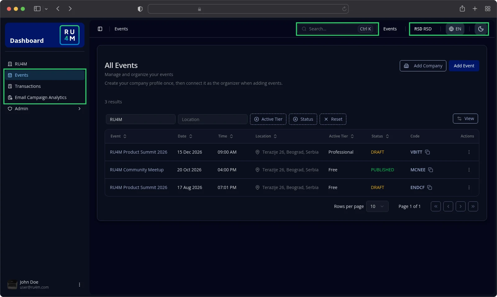Open the View columns options

(465, 119)
